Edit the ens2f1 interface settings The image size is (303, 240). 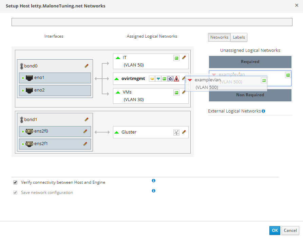pos(85,143)
